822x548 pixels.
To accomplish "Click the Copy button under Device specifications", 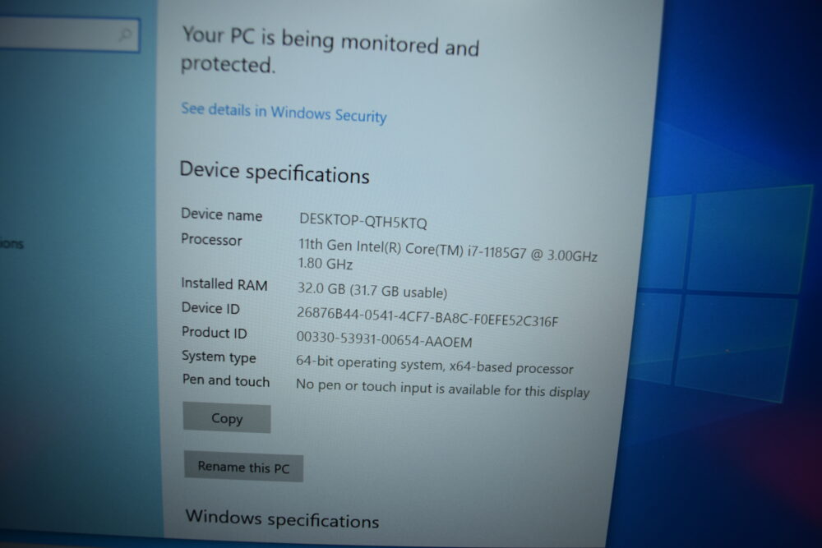I will (227, 418).
